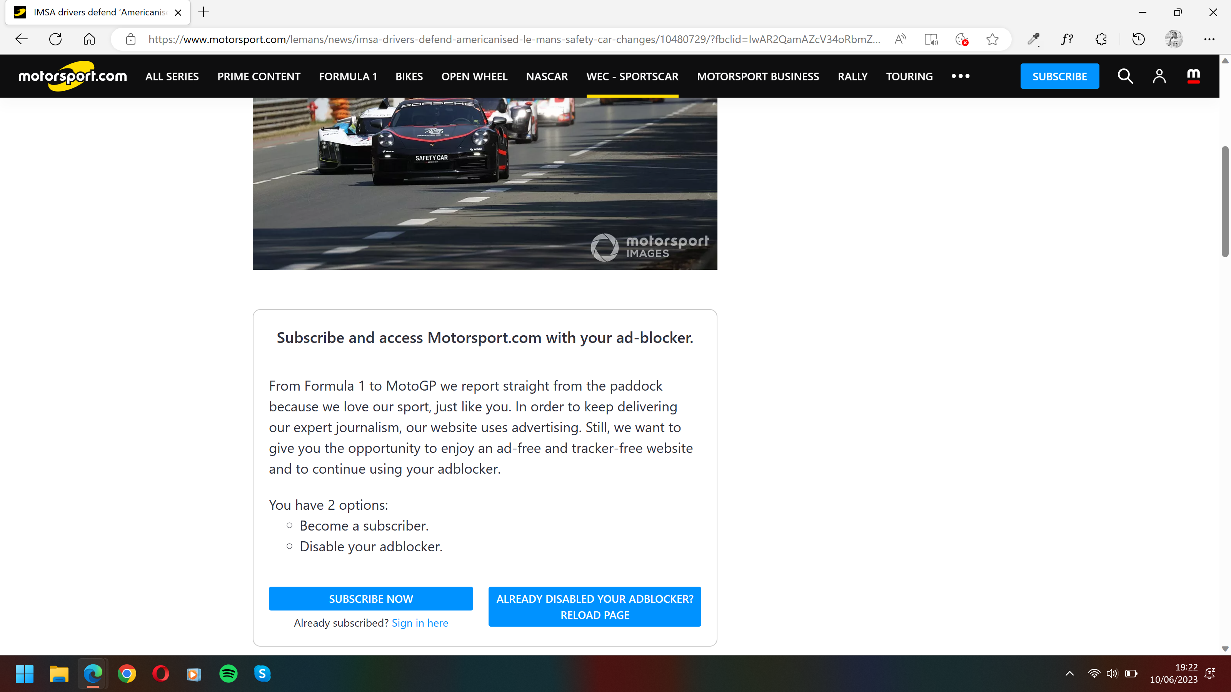Use the eyedropper color picker in toolbar
The width and height of the screenshot is (1231, 692).
pos(1033,39)
